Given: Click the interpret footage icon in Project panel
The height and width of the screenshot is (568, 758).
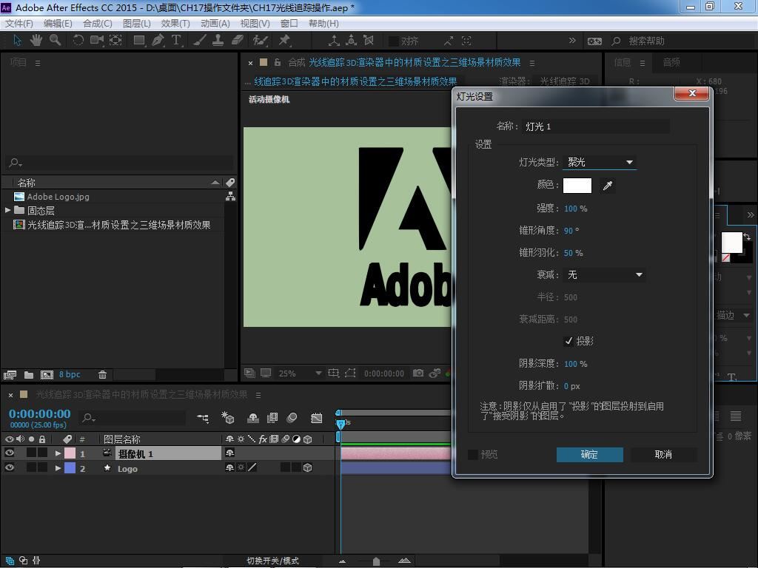Looking at the screenshot, I should coord(10,375).
